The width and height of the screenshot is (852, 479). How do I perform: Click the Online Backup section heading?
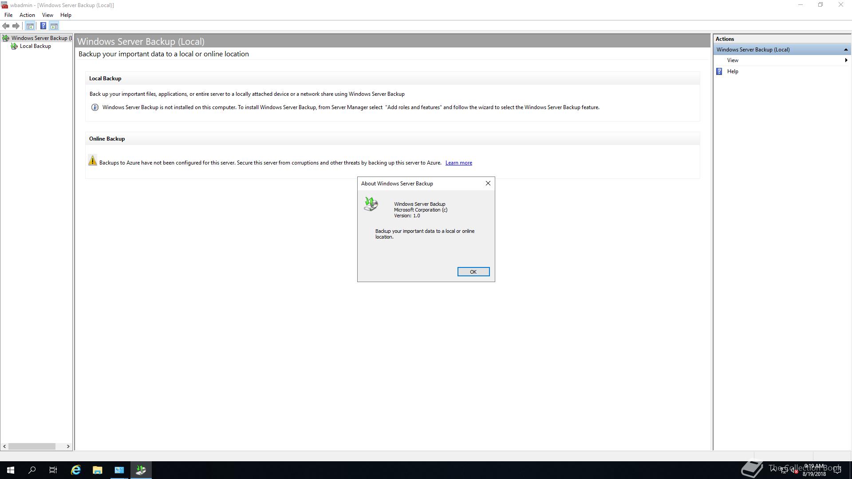pyautogui.click(x=107, y=139)
